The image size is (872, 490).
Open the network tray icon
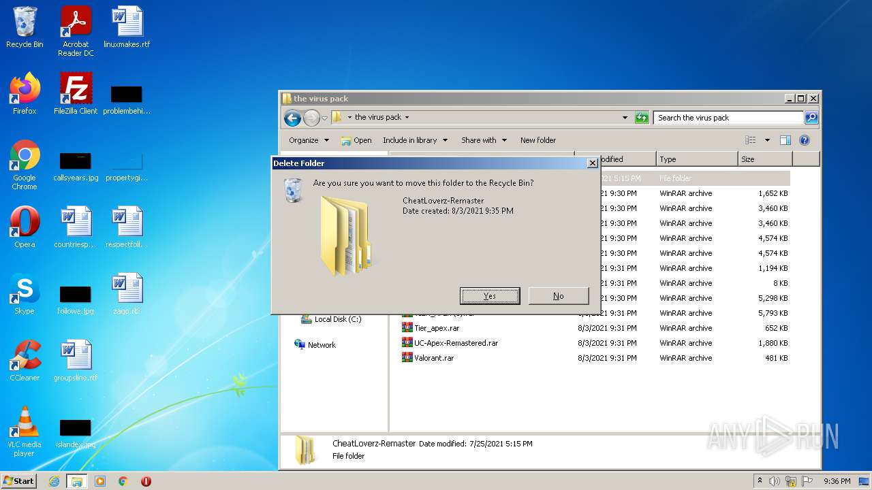[791, 481]
